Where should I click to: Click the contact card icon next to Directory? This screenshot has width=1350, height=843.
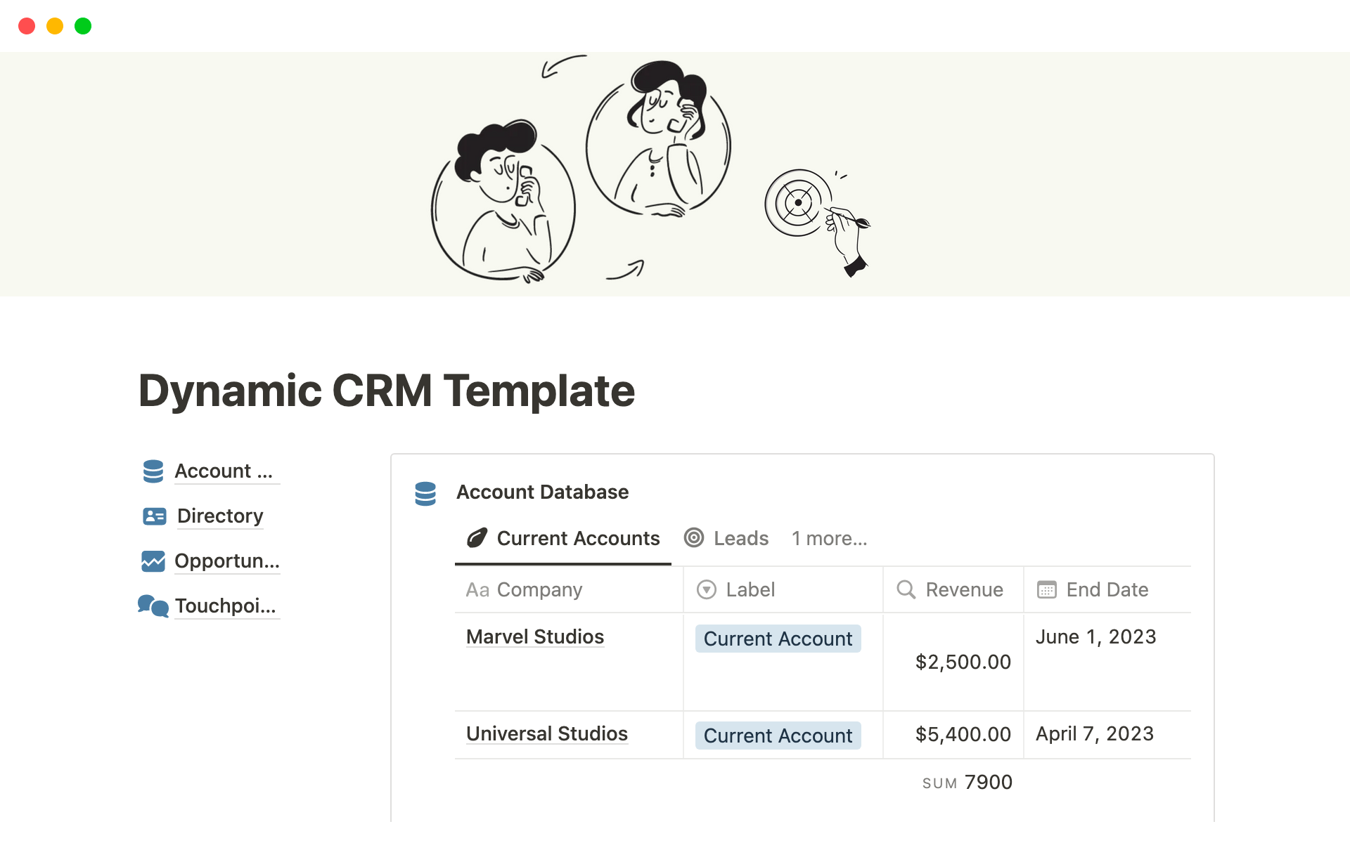click(153, 516)
